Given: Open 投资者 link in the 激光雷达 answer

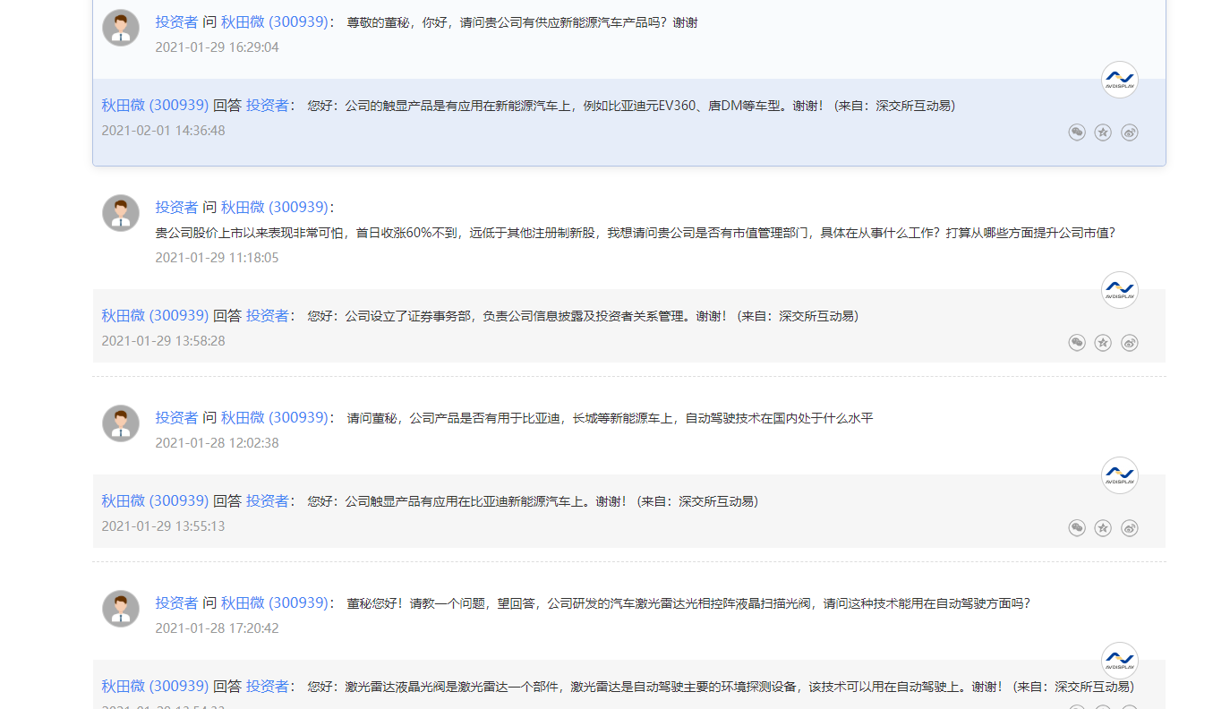Looking at the screenshot, I should [x=268, y=687].
